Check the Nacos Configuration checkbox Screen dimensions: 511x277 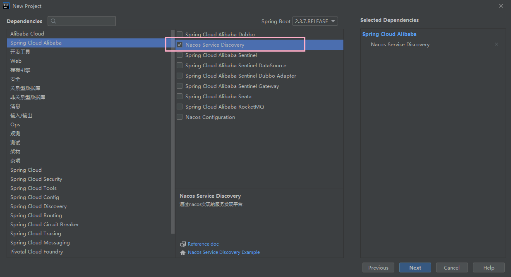click(x=180, y=117)
